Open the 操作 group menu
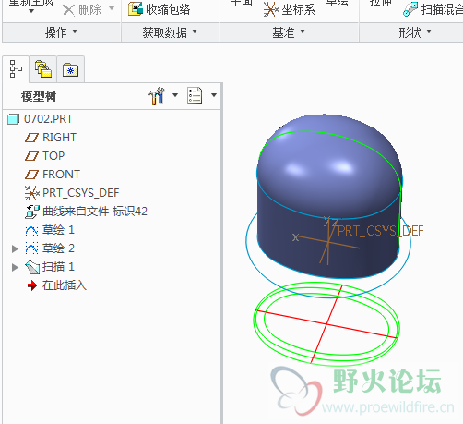The width and height of the screenshot is (463, 424). [x=61, y=32]
